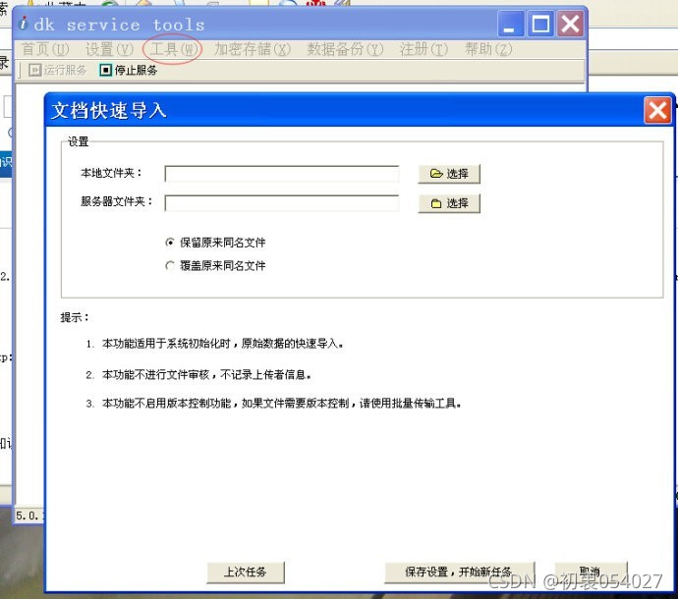Screen dimensions: 678x599
Task: Open the 设置(V) menu
Action: pos(109,49)
